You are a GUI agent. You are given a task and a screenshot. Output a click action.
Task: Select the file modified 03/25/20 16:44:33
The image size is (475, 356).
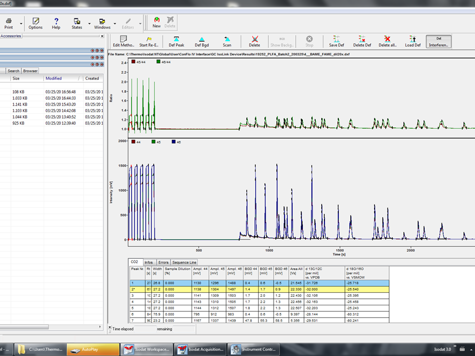click(51, 98)
